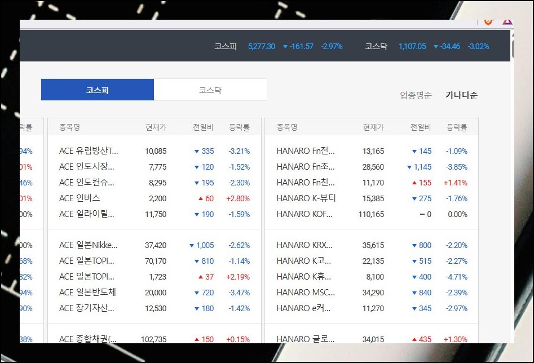Click 종목명 header in ACE table
The width and height of the screenshot is (534, 363).
69,127
